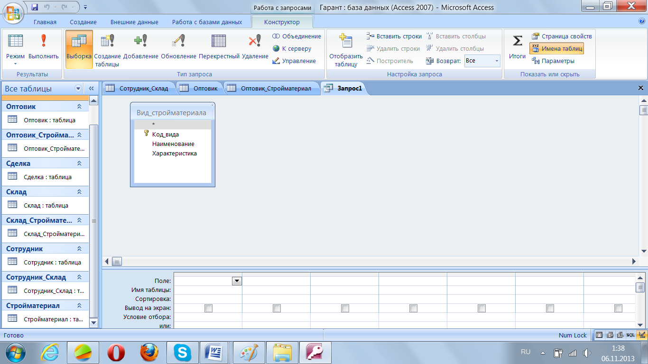Open Word from the taskbar
The width and height of the screenshot is (648, 364).
[x=213, y=352]
